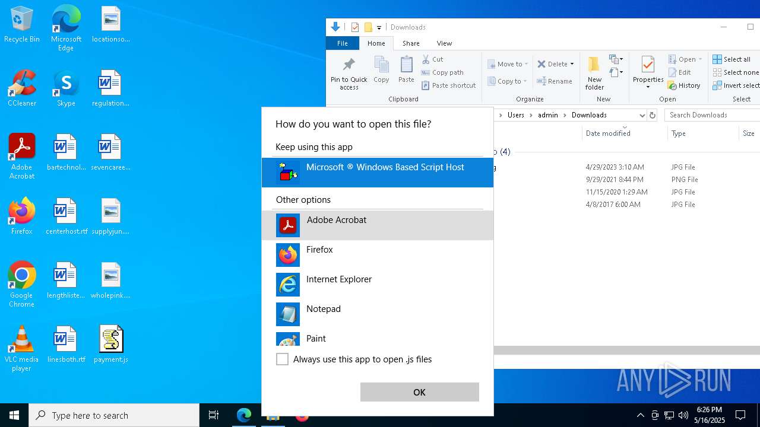The height and width of the screenshot is (427, 760).
Task: Click Edit in the Explorer ribbon
Action: (680, 72)
